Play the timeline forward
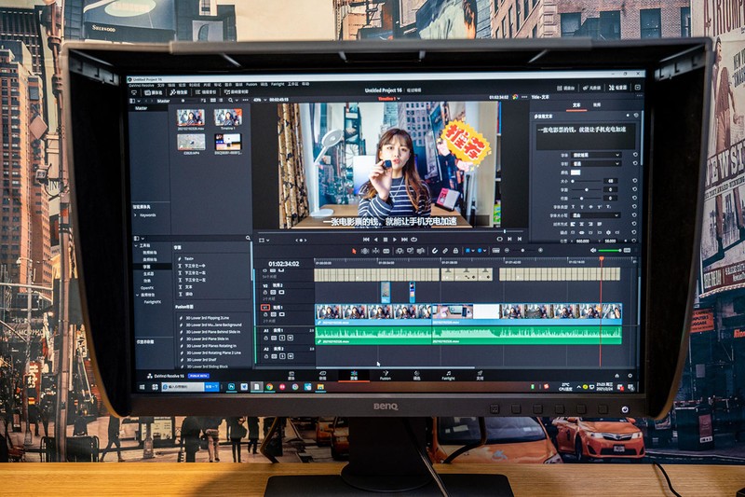Image resolution: width=745 pixels, height=497 pixels. point(394,240)
